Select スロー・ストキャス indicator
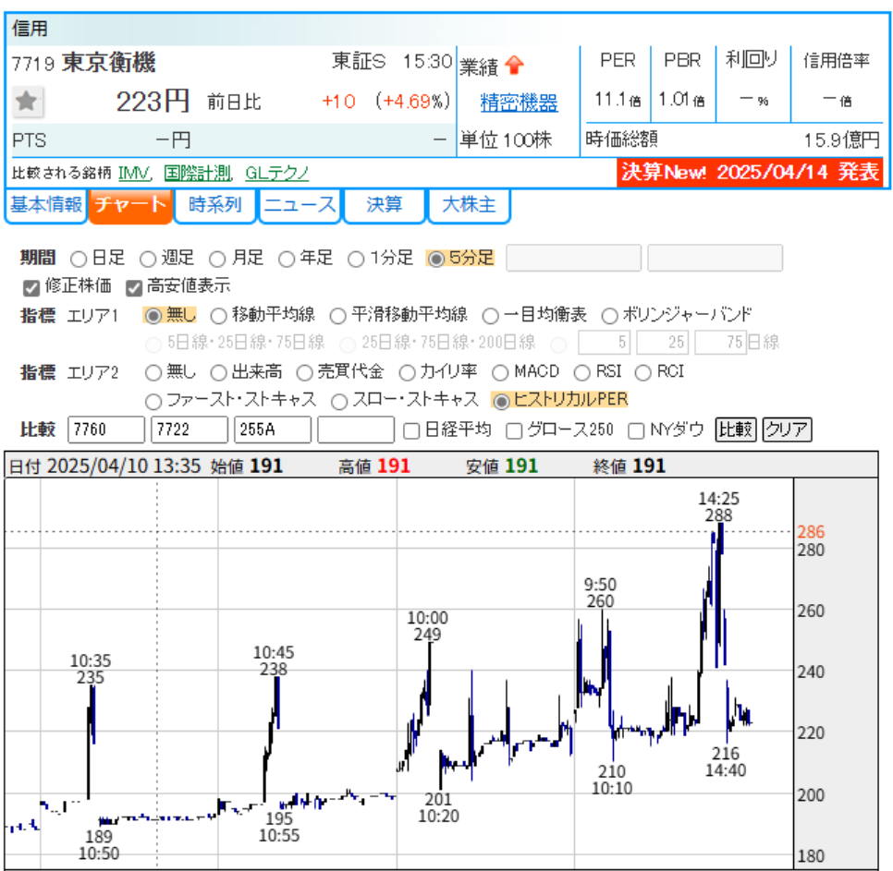The image size is (893, 871). coord(339,402)
